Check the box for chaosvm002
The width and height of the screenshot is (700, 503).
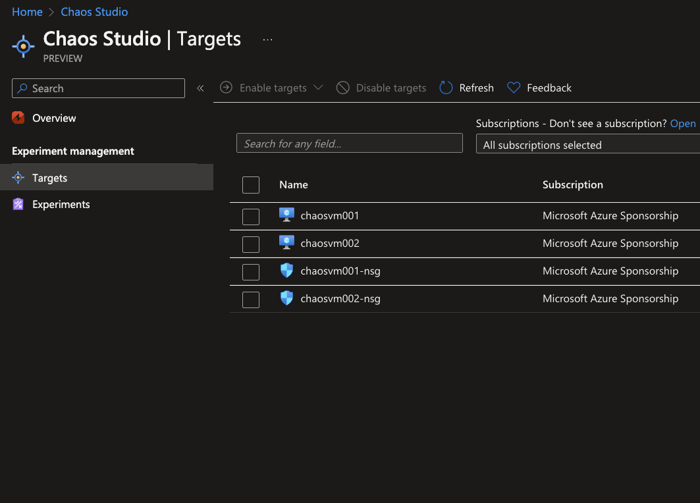coord(251,244)
